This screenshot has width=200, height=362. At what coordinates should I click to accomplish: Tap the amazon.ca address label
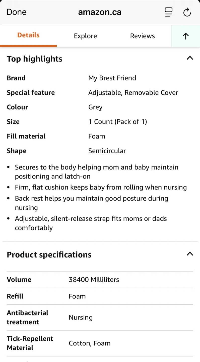click(x=100, y=12)
